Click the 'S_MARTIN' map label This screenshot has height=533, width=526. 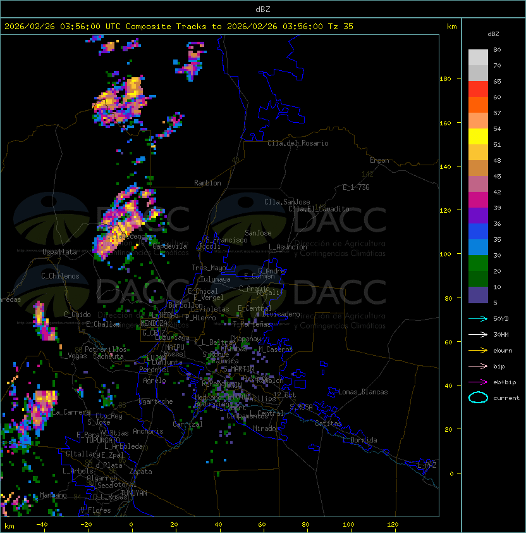pos(239,369)
